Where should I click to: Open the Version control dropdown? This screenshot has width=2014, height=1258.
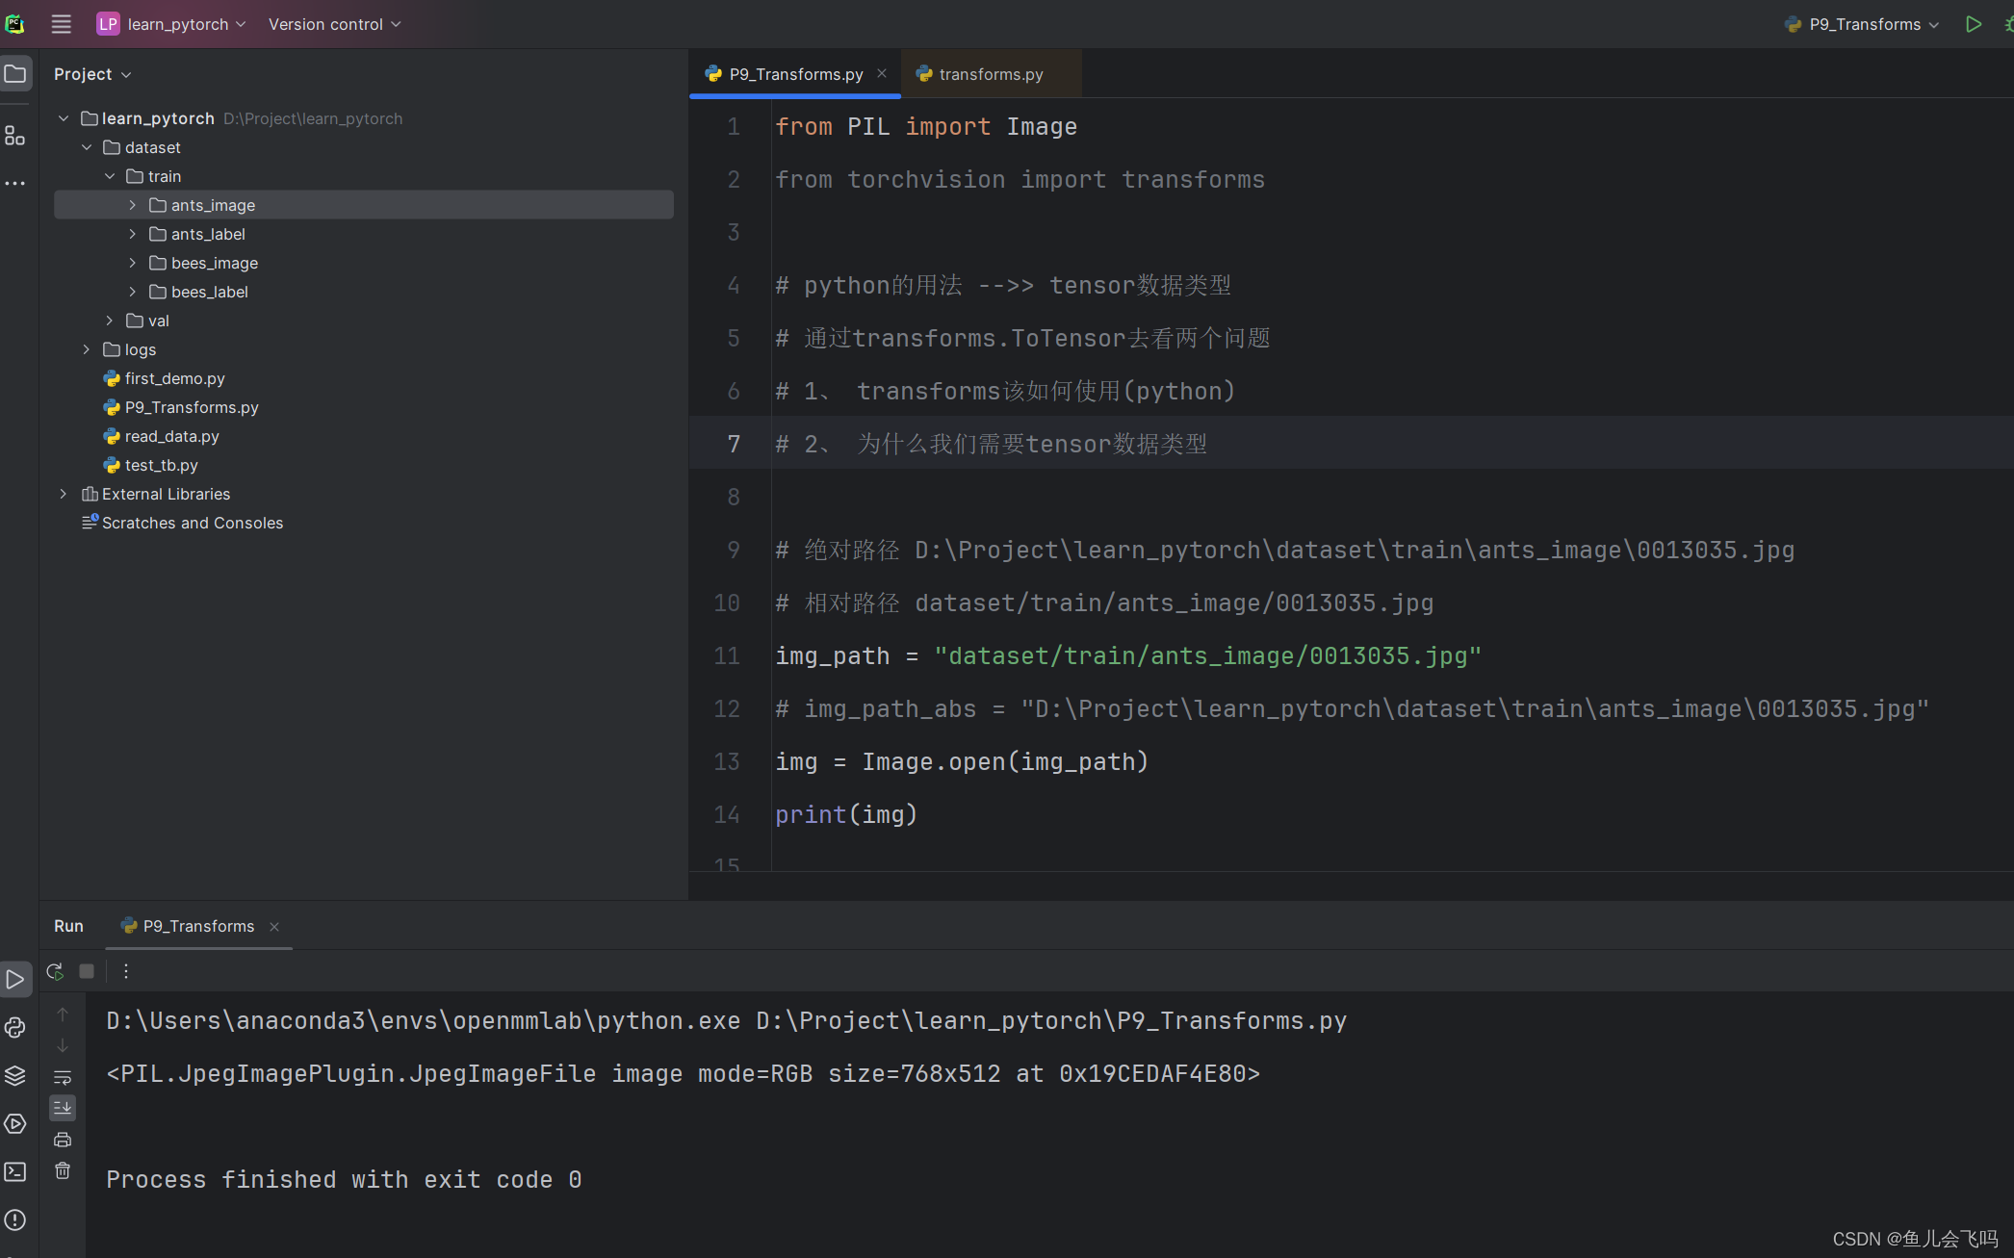[x=334, y=24]
